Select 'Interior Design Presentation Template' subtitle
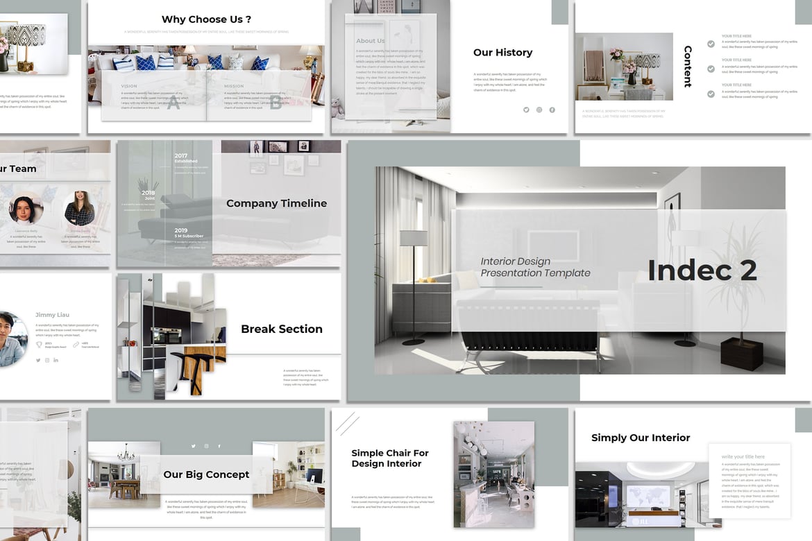Image resolution: width=812 pixels, height=541 pixels. coord(535,267)
